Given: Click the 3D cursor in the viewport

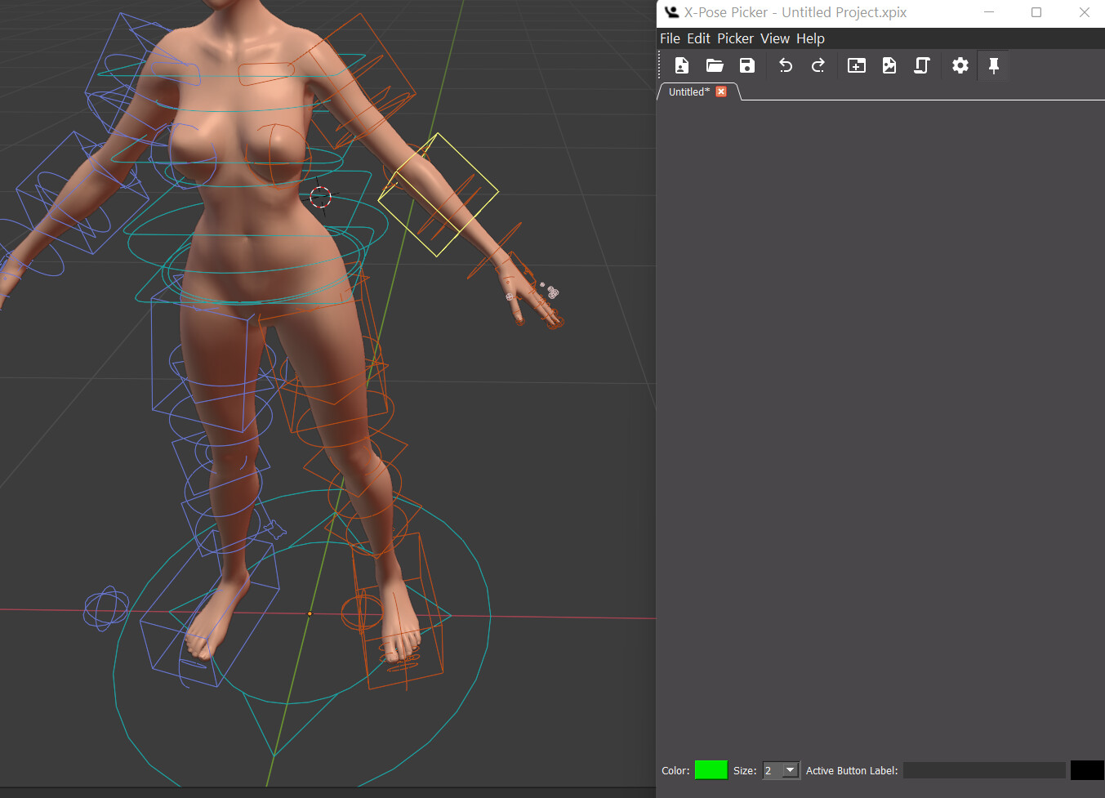Looking at the screenshot, I should (x=320, y=196).
